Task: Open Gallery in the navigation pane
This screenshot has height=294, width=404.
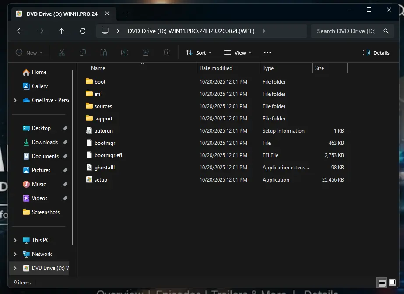Action: 39,86
